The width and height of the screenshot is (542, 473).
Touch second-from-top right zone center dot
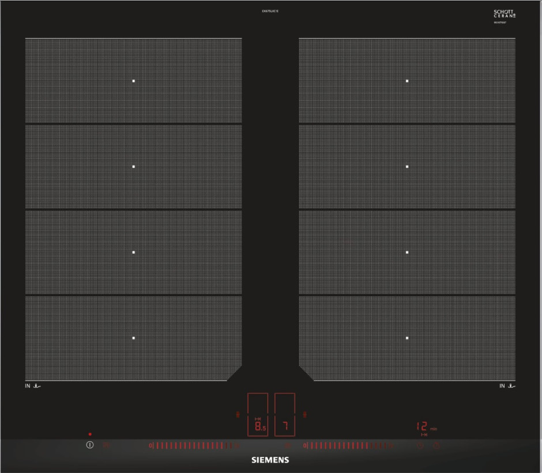[407, 167]
